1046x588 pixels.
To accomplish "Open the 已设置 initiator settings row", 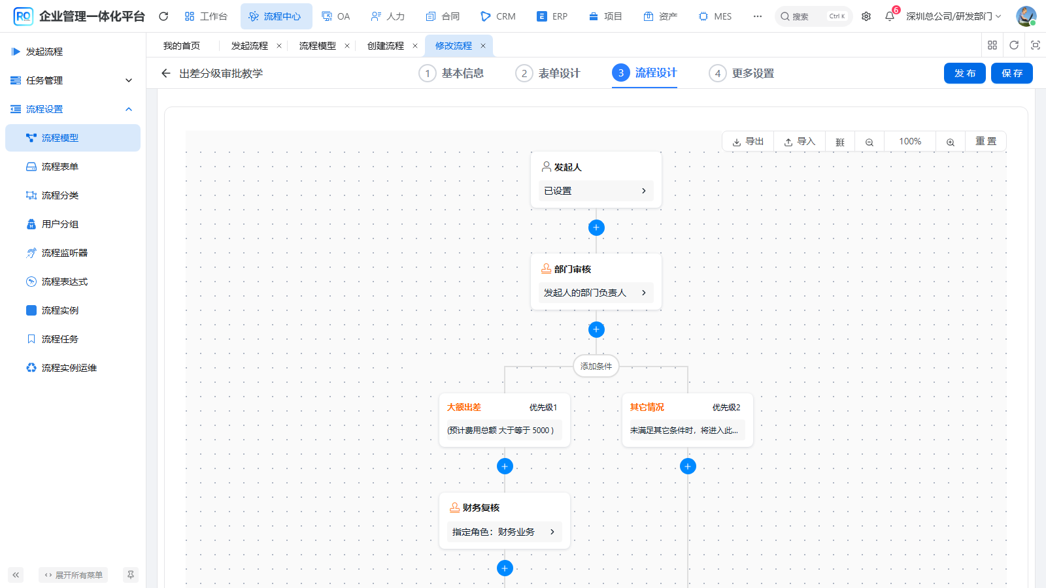I will [596, 191].
